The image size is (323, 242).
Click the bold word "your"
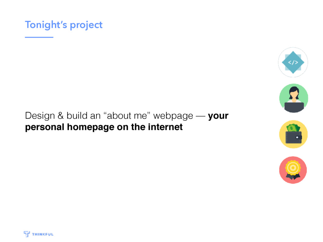218,116
